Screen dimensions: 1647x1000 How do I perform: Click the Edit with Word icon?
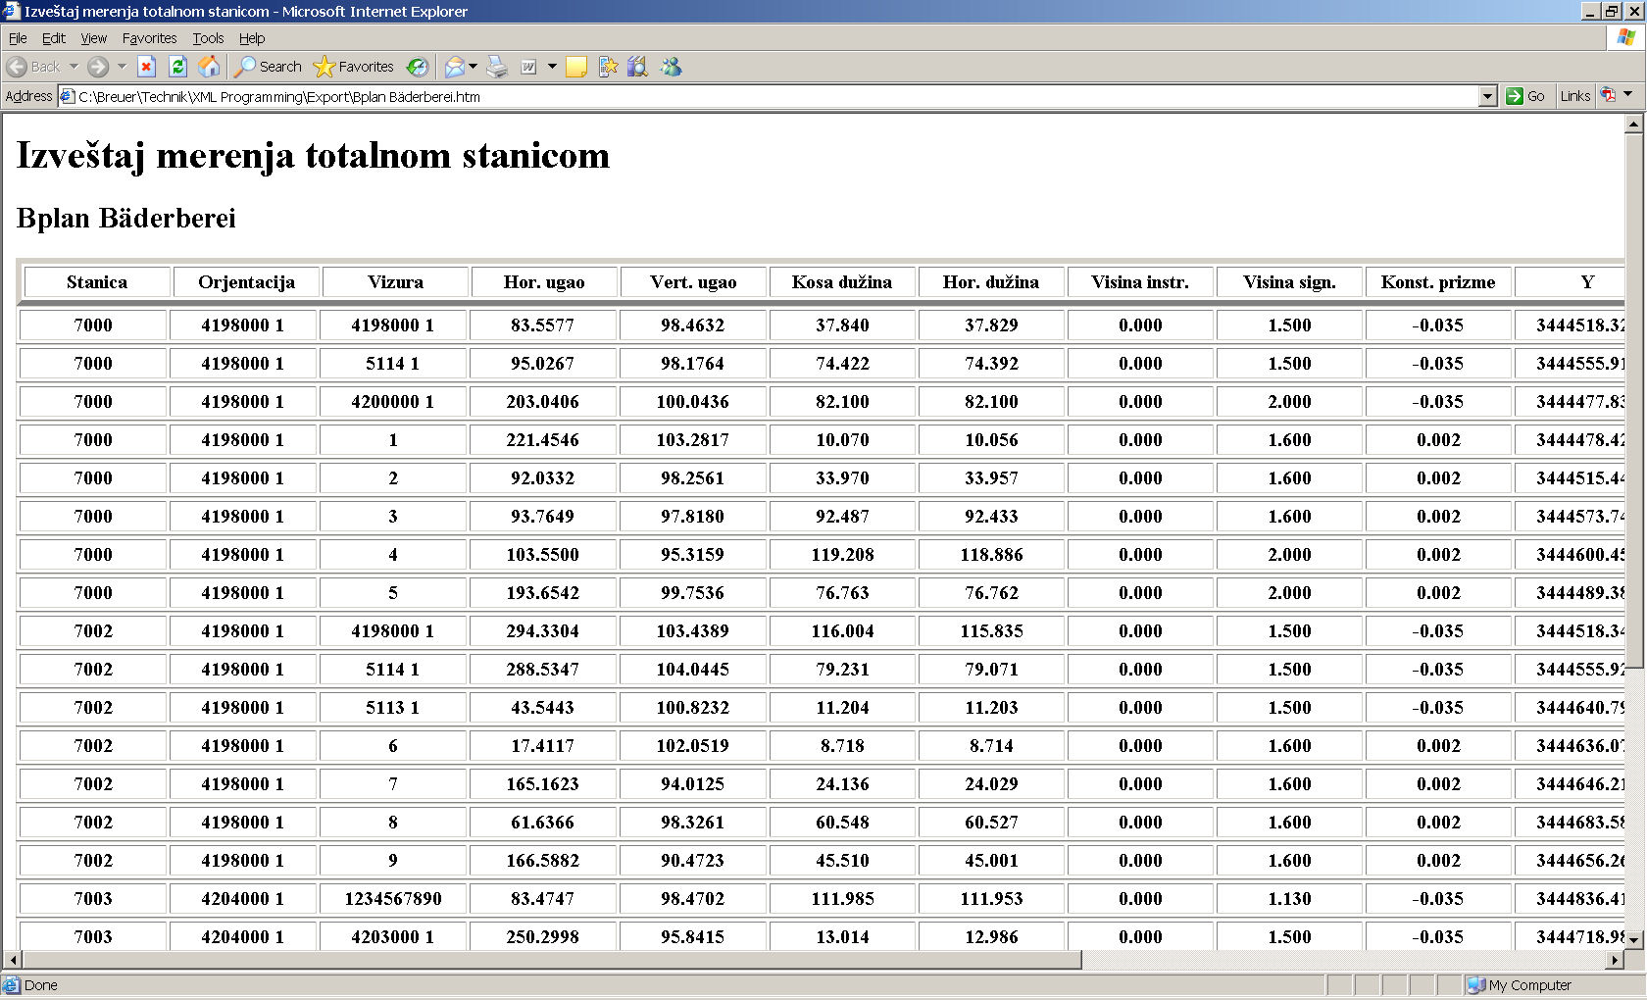pos(528,67)
